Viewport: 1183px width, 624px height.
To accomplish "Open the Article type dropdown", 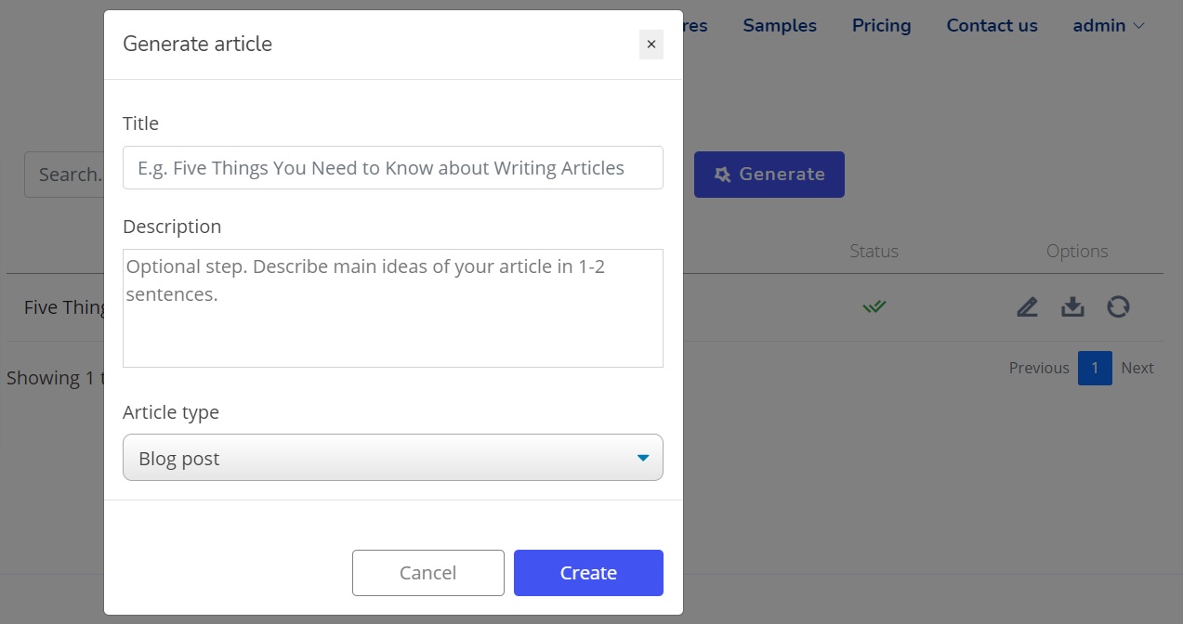I will pos(392,458).
